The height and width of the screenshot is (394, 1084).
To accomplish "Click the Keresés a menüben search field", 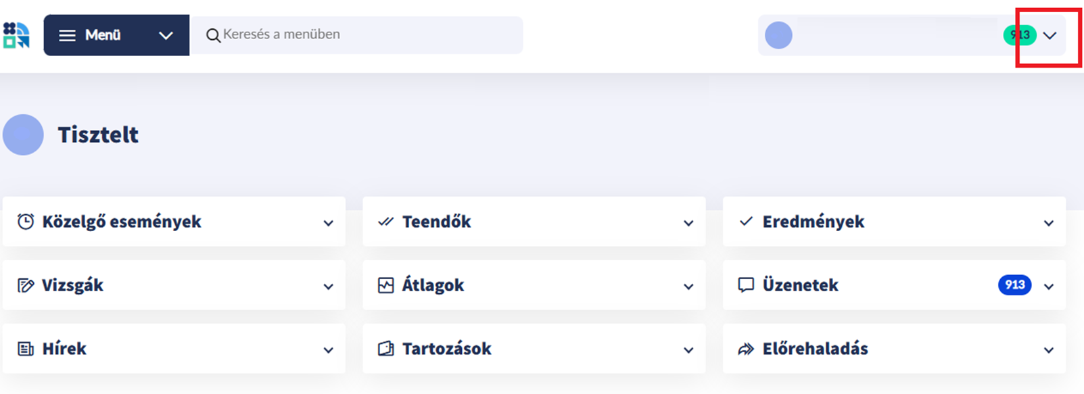I will tap(356, 35).
